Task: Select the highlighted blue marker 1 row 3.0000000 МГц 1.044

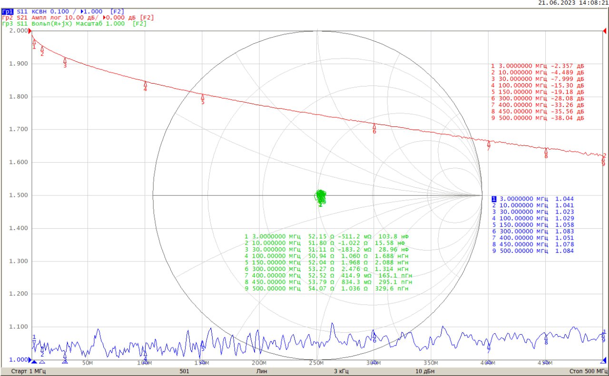Action: point(533,199)
